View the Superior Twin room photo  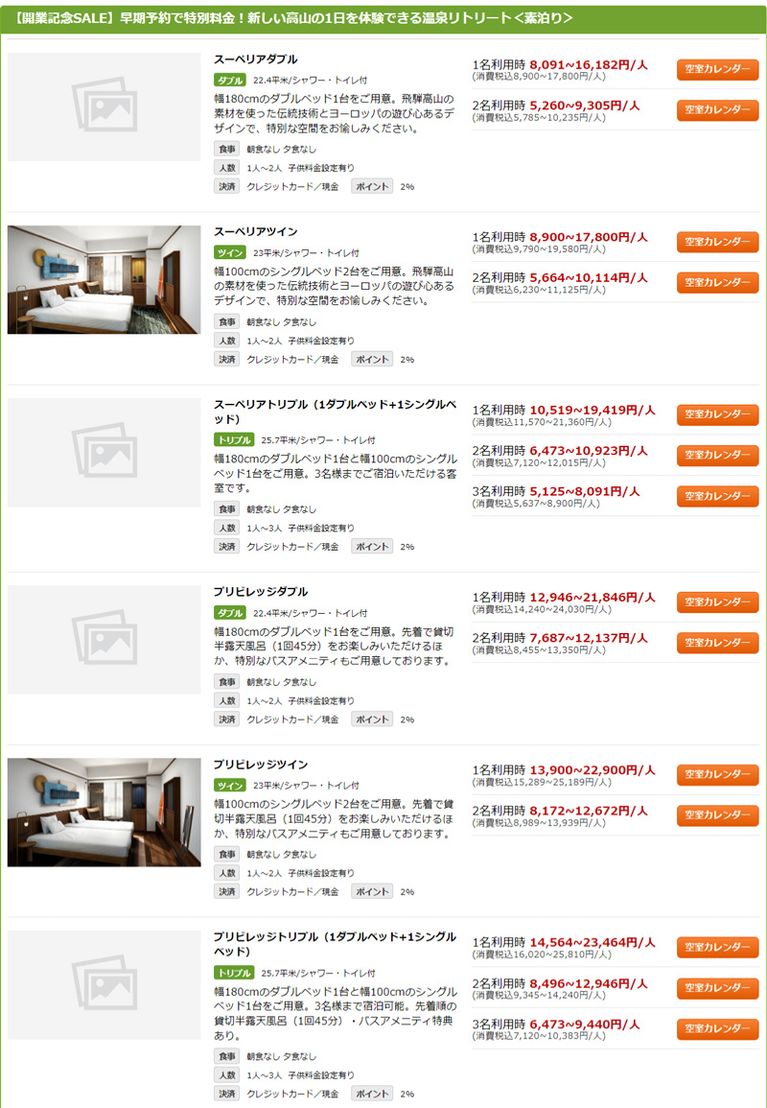point(104,280)
